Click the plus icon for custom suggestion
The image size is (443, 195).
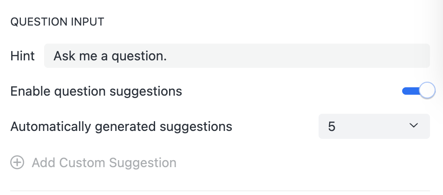click(x=17, y=162)
